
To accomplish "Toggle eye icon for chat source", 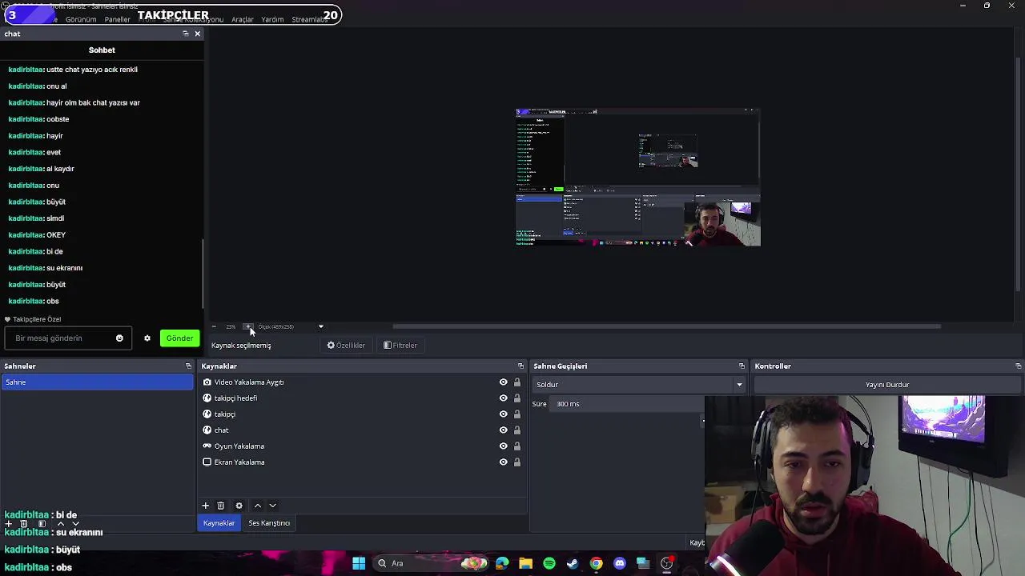I will pyautogui.click(x=503, y=430).
